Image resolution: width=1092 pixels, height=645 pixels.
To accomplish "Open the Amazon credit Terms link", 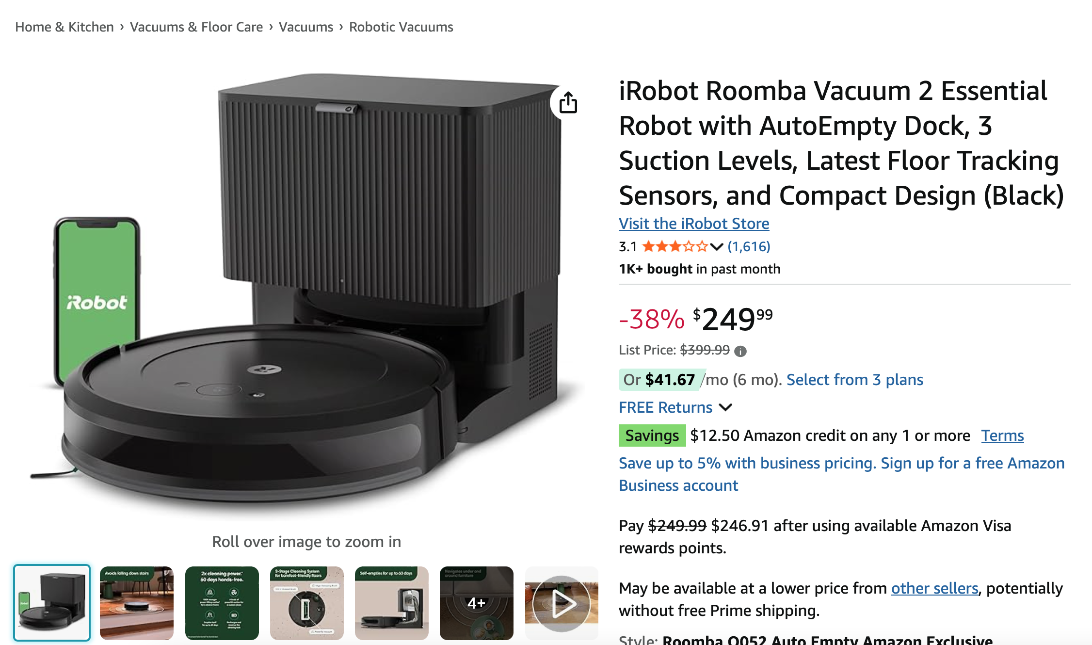I will pos(1002,435).
